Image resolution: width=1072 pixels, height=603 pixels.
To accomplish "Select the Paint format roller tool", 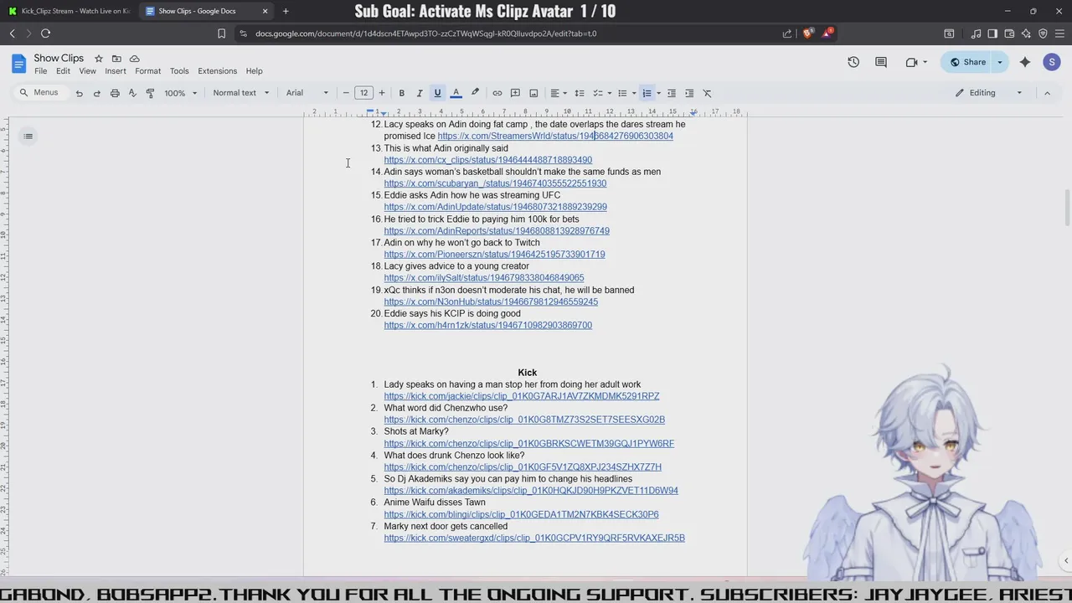I will (150, 93).
